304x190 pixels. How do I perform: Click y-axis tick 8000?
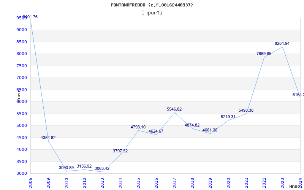[22, 54]
